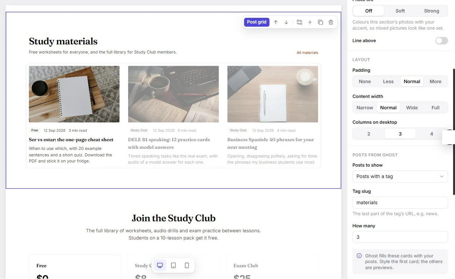Open the Posts to show dropdown
455x279 pixels.
tap(400, 177)
